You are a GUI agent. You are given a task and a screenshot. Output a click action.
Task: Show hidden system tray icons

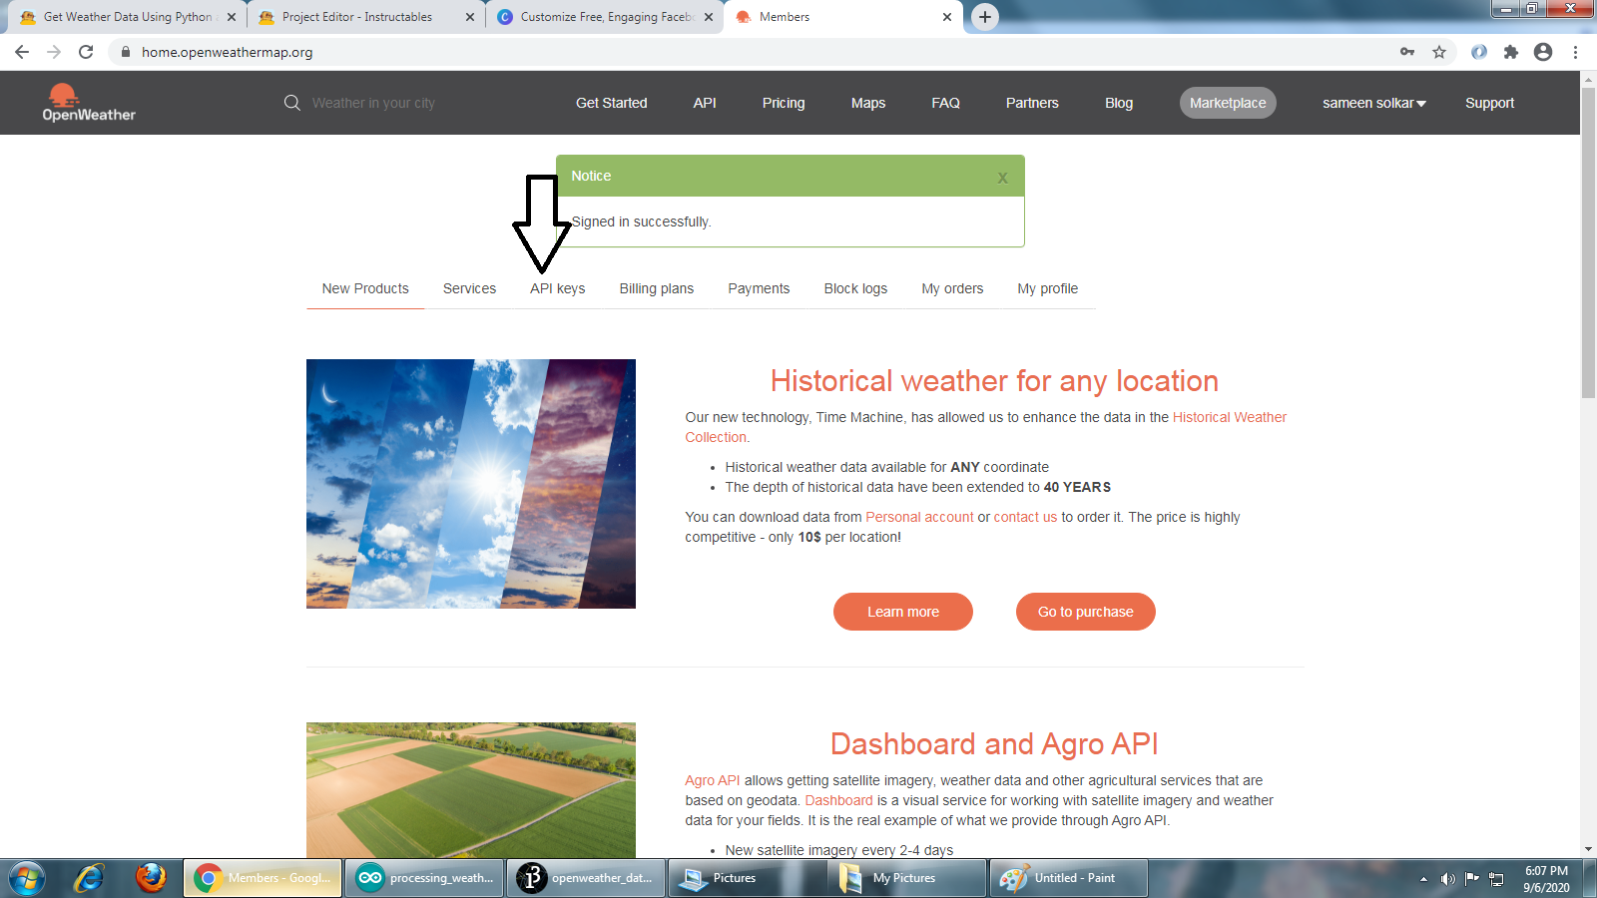coord(1424,878)
